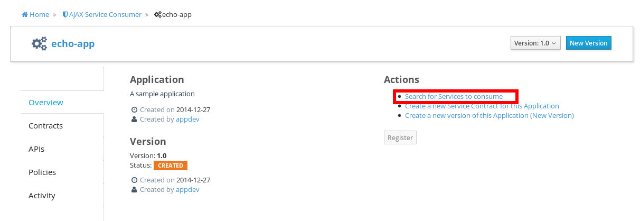
Task: Click the user icon under Version section
Action: (134, 190)
